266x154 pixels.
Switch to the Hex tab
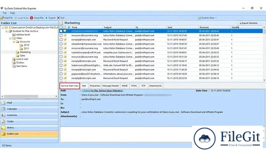tap(84, 86)
